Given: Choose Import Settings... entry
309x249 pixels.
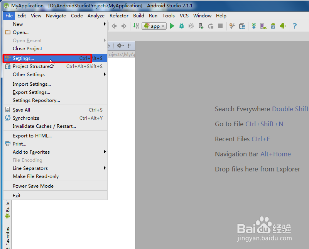Looking at the screenshot, I should (55, 84).
